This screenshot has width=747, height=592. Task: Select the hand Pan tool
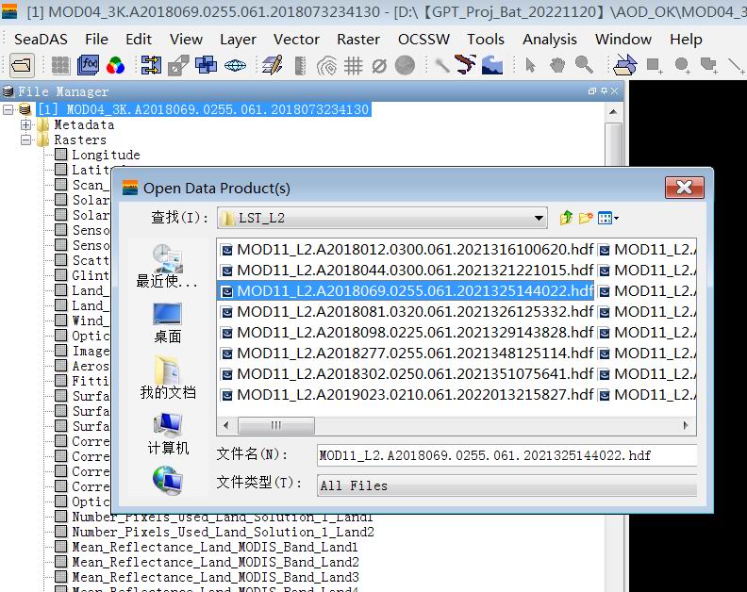click(557, 65)
